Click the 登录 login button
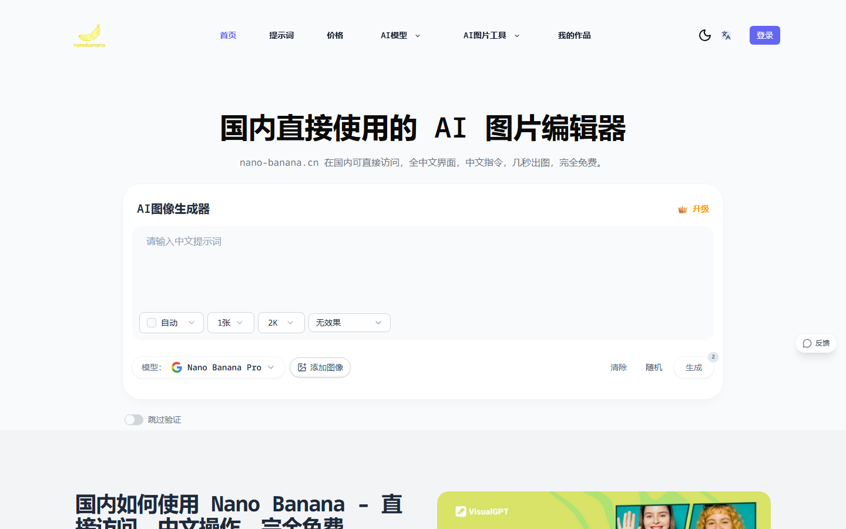846x529 pixels. tap(765, 35)
